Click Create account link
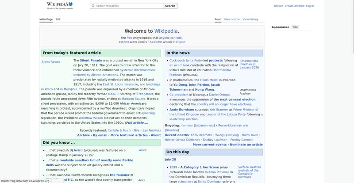 tap(294, 6)
